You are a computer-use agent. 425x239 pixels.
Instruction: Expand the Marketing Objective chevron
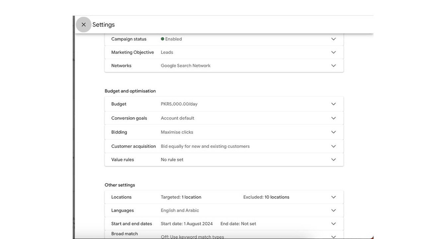(333, 52)
